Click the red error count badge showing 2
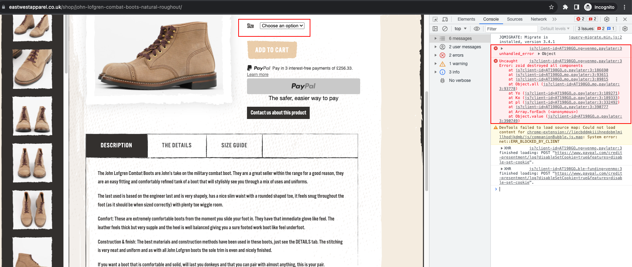Image resolution: width=632 pixels, height=267 pixels. [x=581, y=19]
